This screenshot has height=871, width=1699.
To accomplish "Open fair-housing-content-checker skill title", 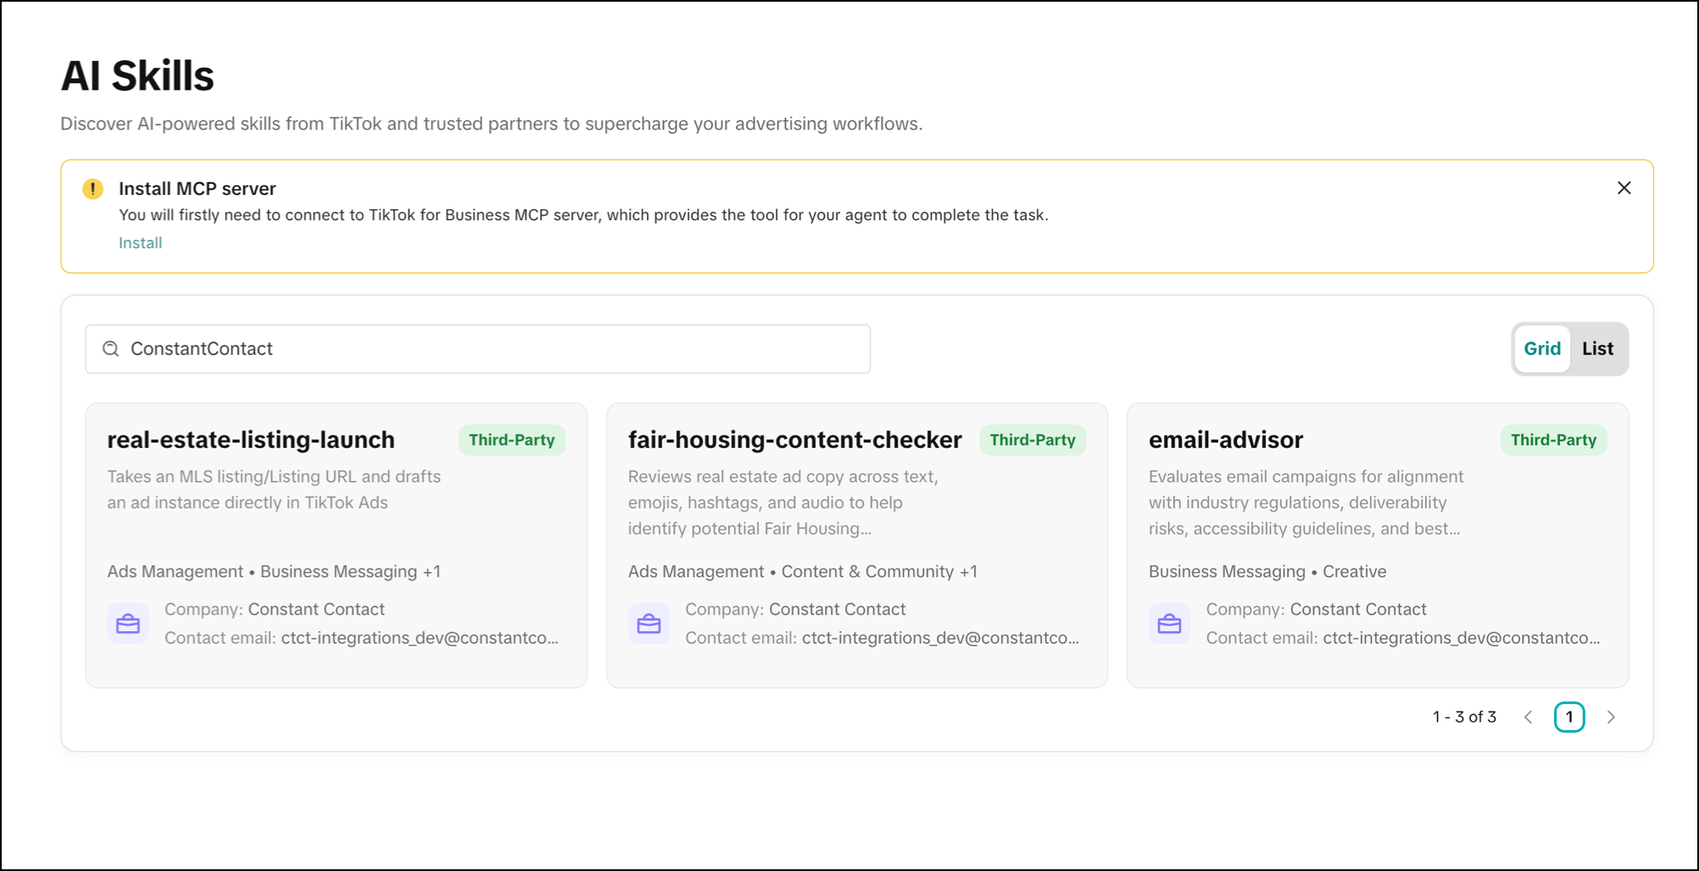I will click(x=794, y=440).
